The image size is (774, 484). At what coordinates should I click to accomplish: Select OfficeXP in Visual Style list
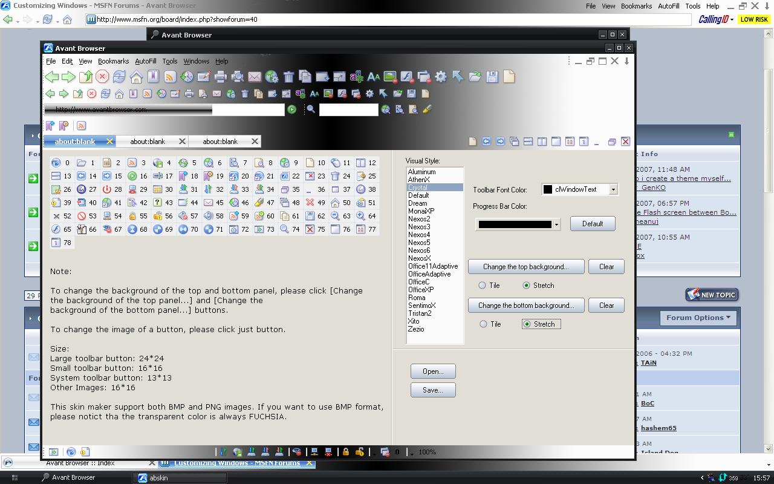[435, 290]
